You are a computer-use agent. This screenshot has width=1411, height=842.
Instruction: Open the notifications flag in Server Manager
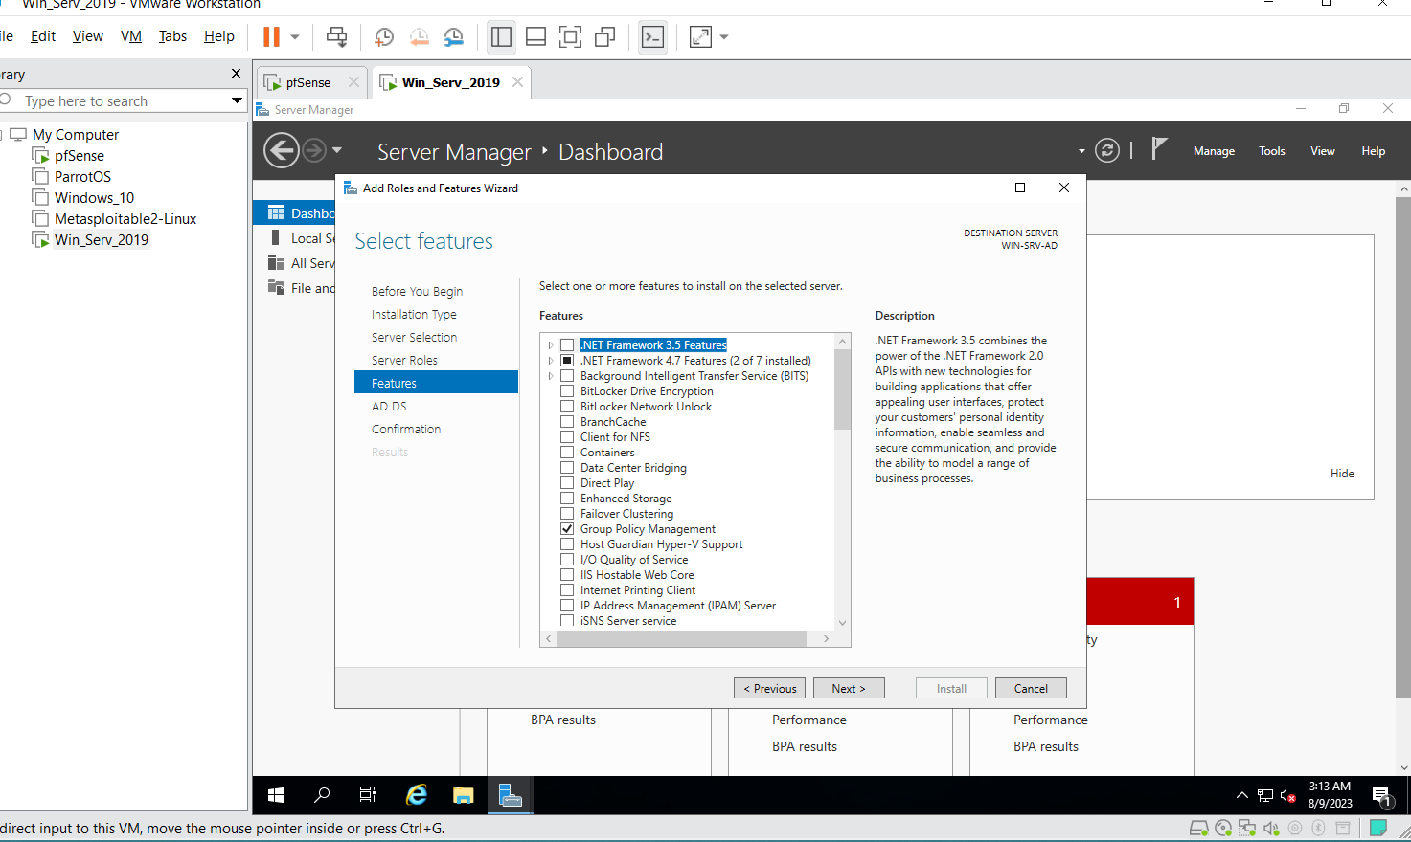tap(1159, 149)
